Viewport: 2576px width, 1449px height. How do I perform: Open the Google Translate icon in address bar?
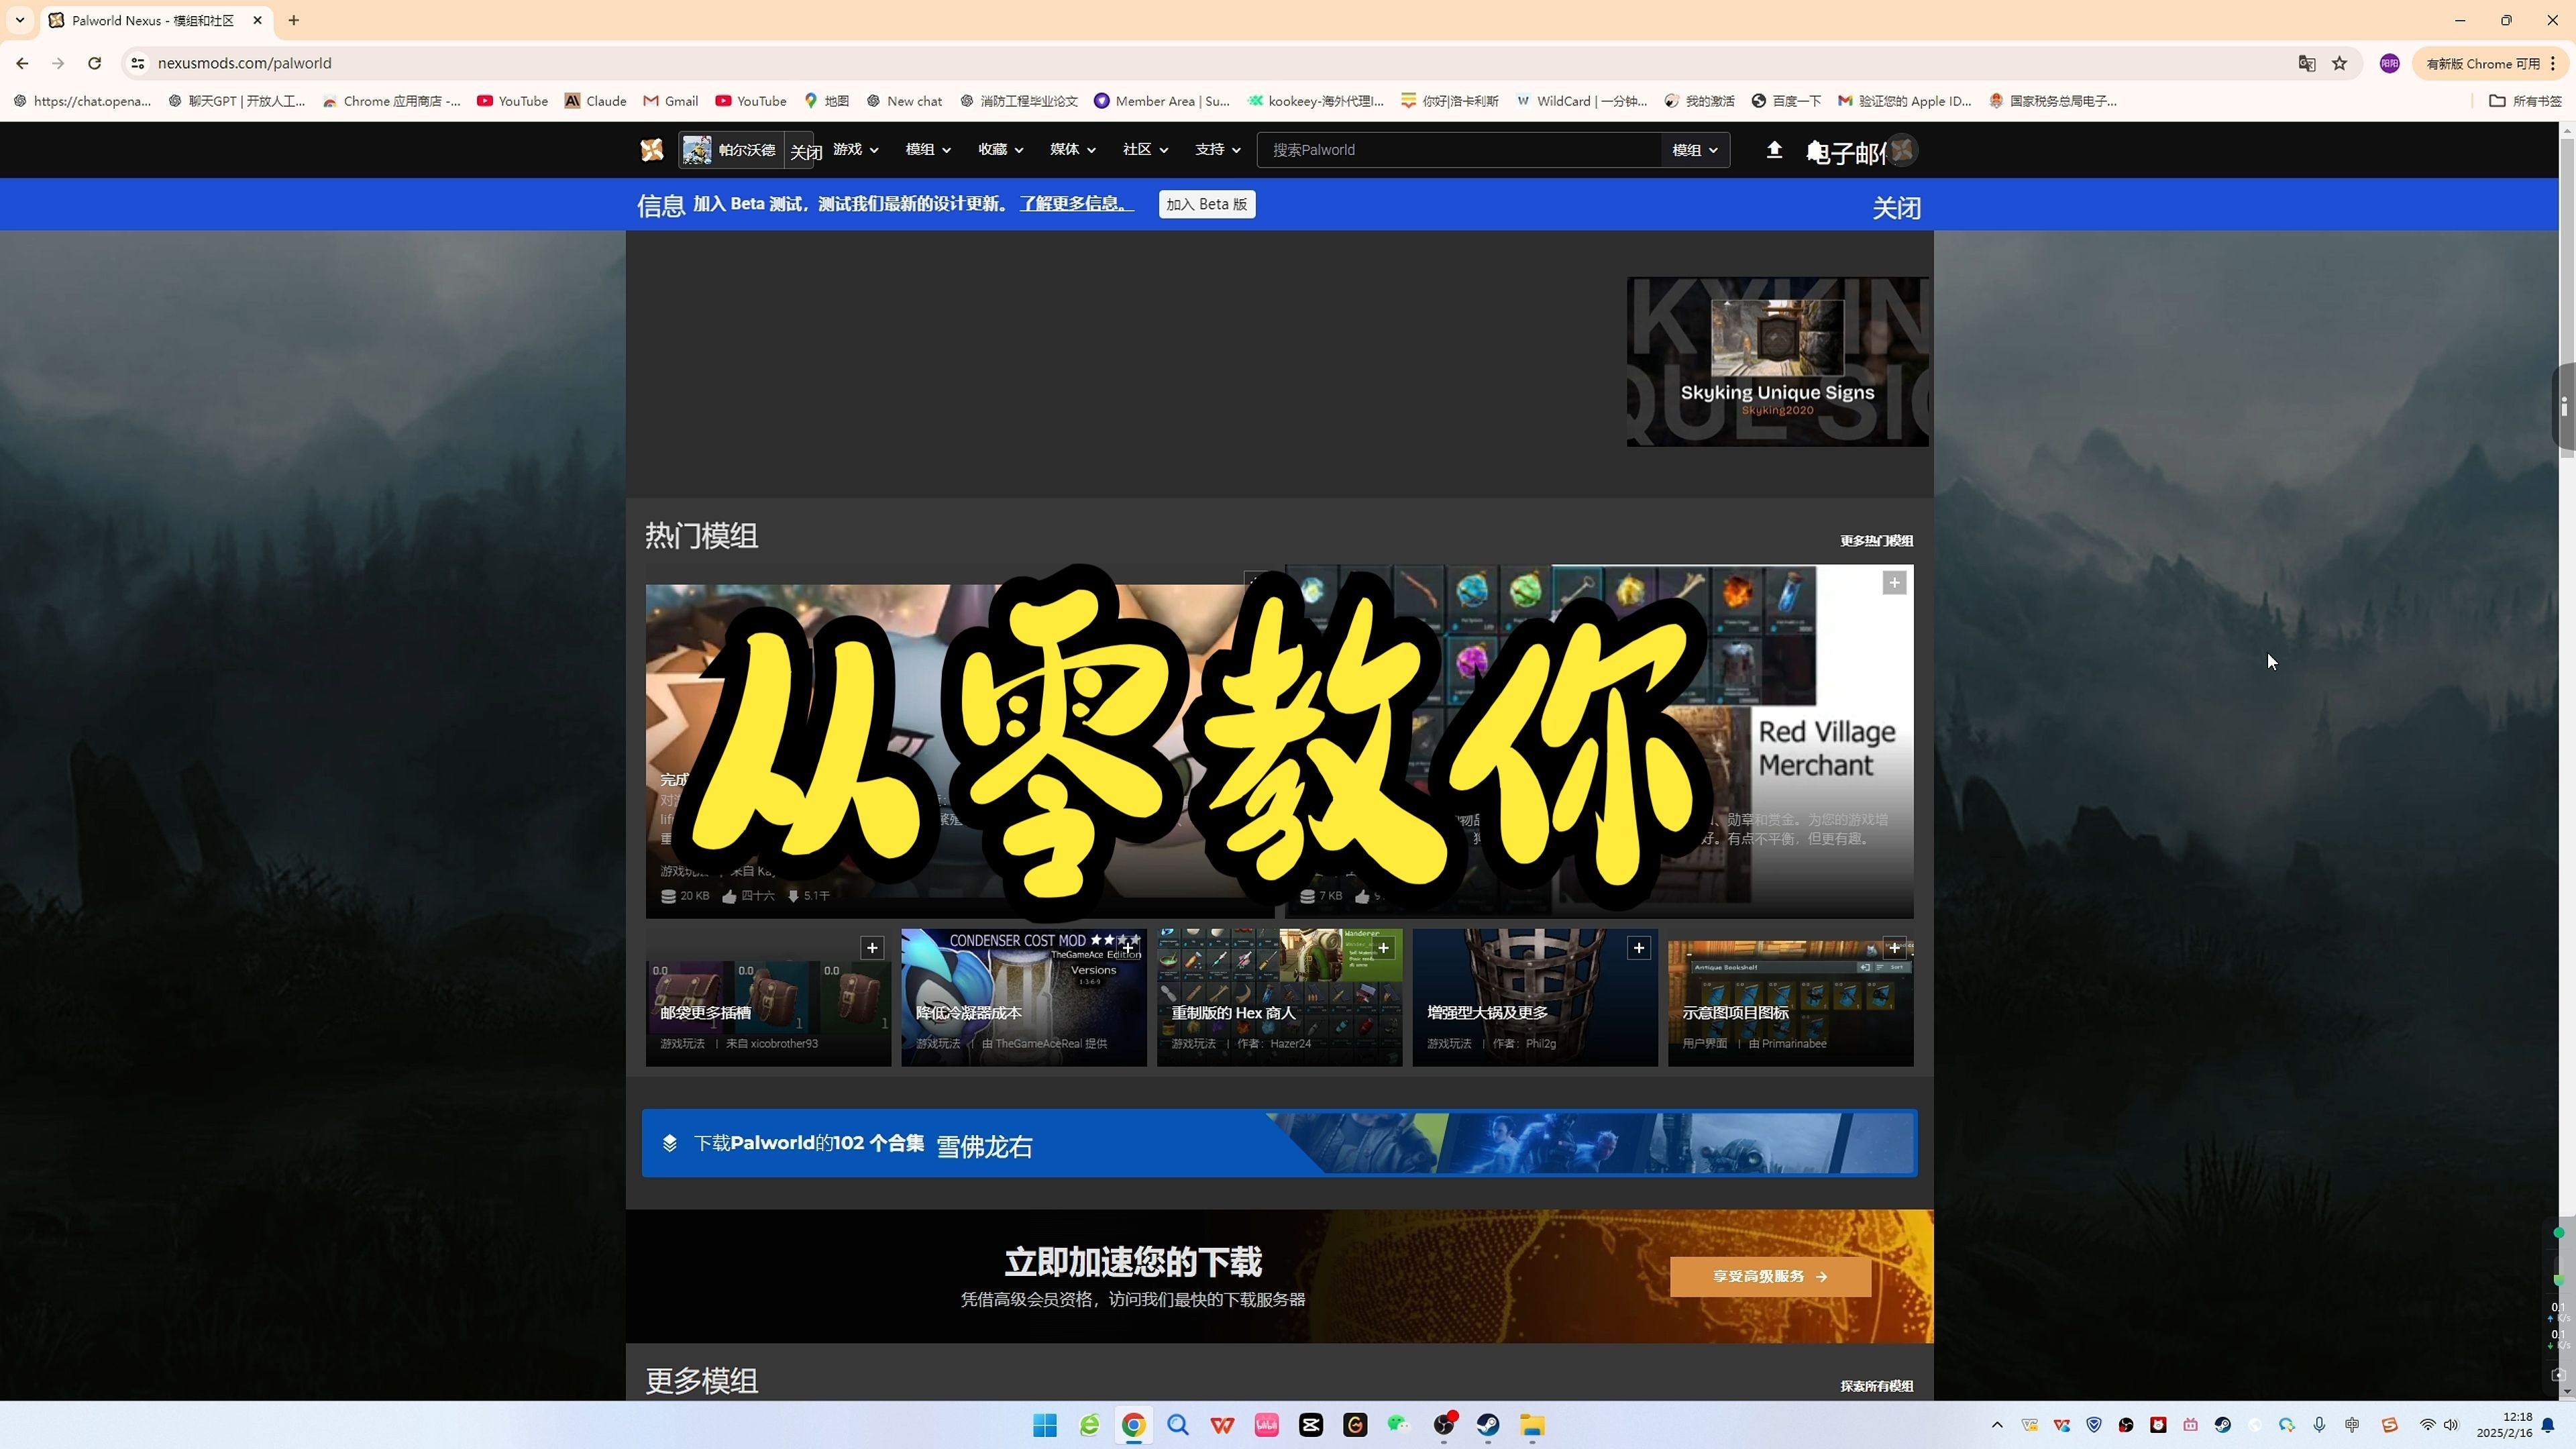point(2306,63)
